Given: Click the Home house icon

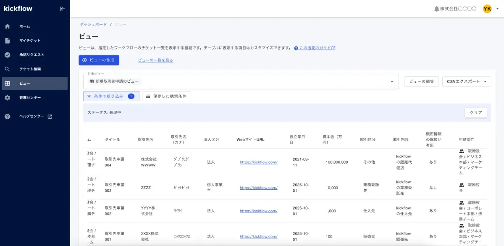Looking at the screenshot, I should click(x=8, y=26).
